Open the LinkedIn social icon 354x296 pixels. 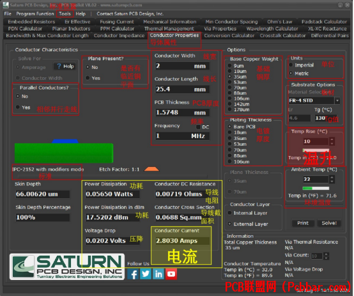(x=158, y=274)
